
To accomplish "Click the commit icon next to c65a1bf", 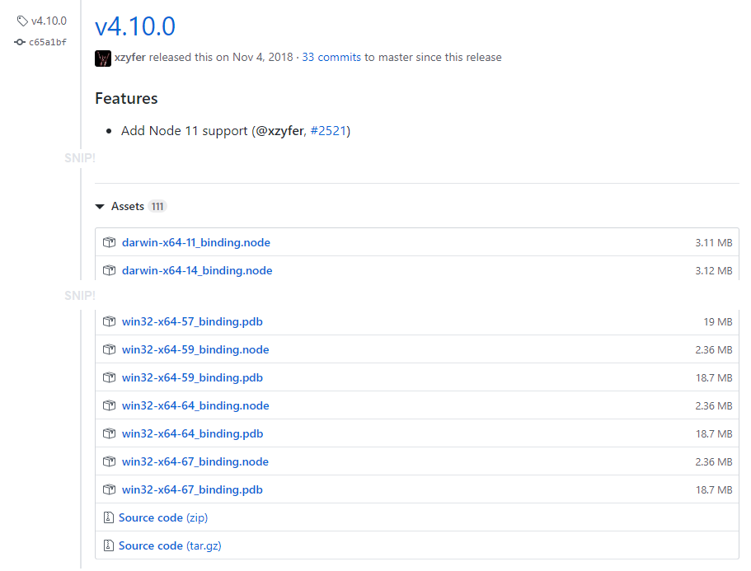I will click(x=19, y=42).
